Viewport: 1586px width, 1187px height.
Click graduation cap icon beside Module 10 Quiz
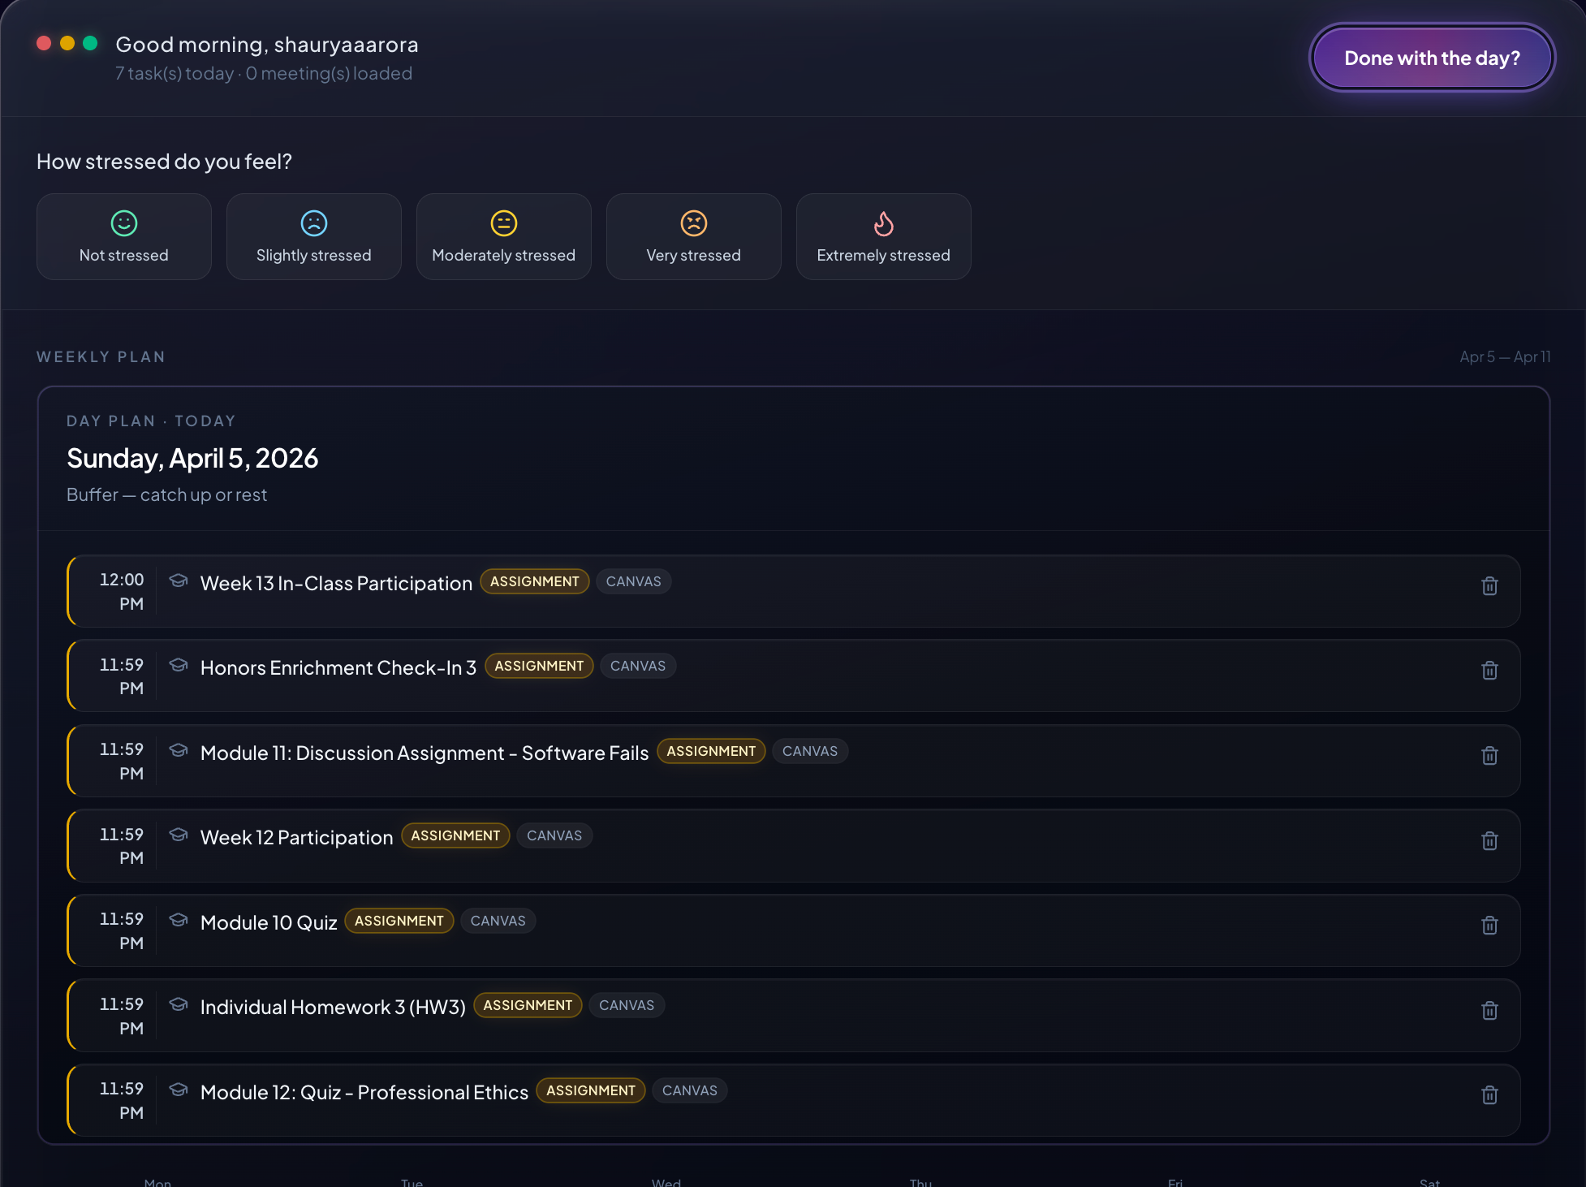(x=179, y=920)
